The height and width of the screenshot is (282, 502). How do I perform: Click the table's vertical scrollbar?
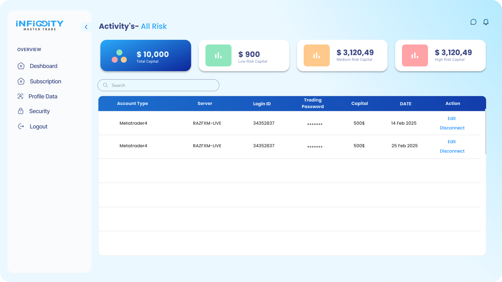485,132
